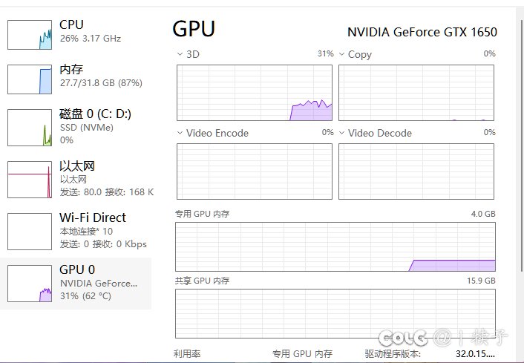Click the NVIDIA GeForce GTX 1650 title
The image size is (524, 363).
[x=422, y=32]
